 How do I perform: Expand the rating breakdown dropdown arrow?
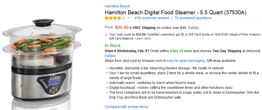[x=128, y=18]
